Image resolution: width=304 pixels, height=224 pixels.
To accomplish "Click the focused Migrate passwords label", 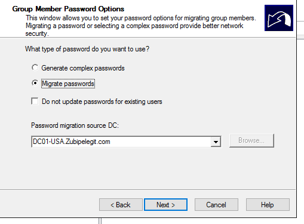I will tap(68, 84).
